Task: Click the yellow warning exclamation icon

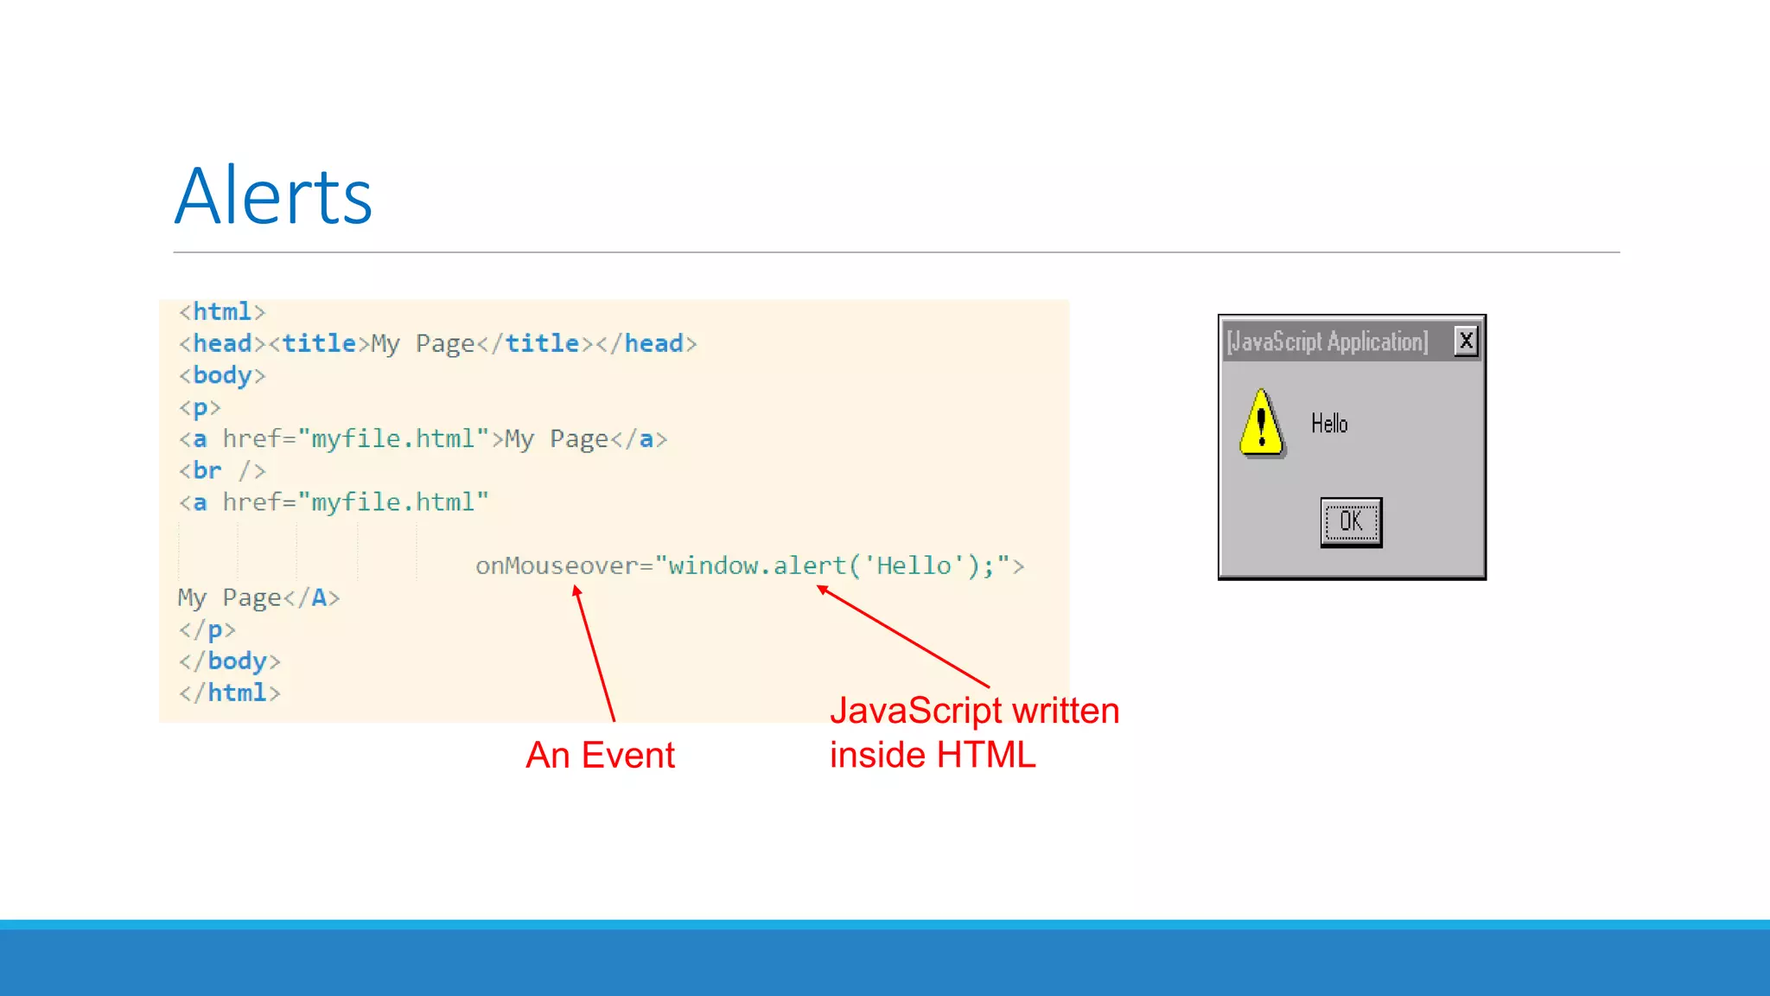Action: (1261, 424)
